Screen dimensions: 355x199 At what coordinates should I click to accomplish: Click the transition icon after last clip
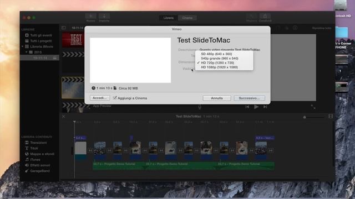pos(271,150)
